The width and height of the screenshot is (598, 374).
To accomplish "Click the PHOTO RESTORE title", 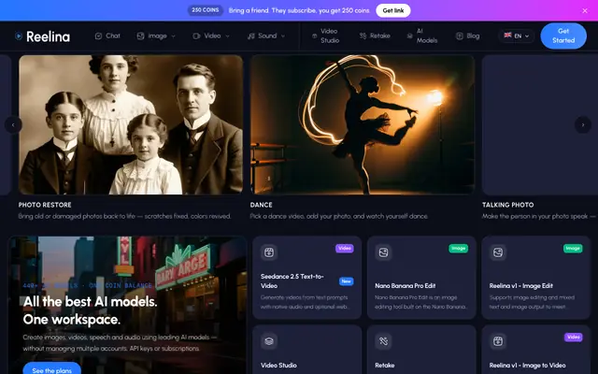I will click(x=45, y=205).
